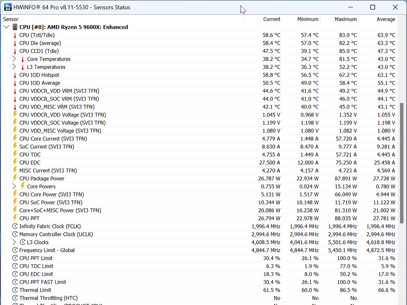The height and width of the screenshot is (305, 407).
Task: Click the vertical scrollbar thumb
Action: (x=401, y=163)
